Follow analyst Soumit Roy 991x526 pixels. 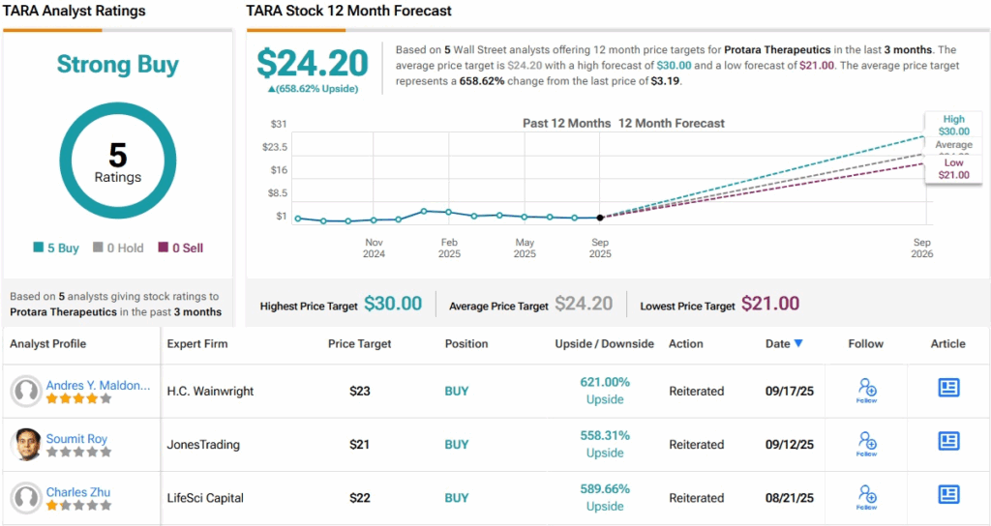point(866,443)
